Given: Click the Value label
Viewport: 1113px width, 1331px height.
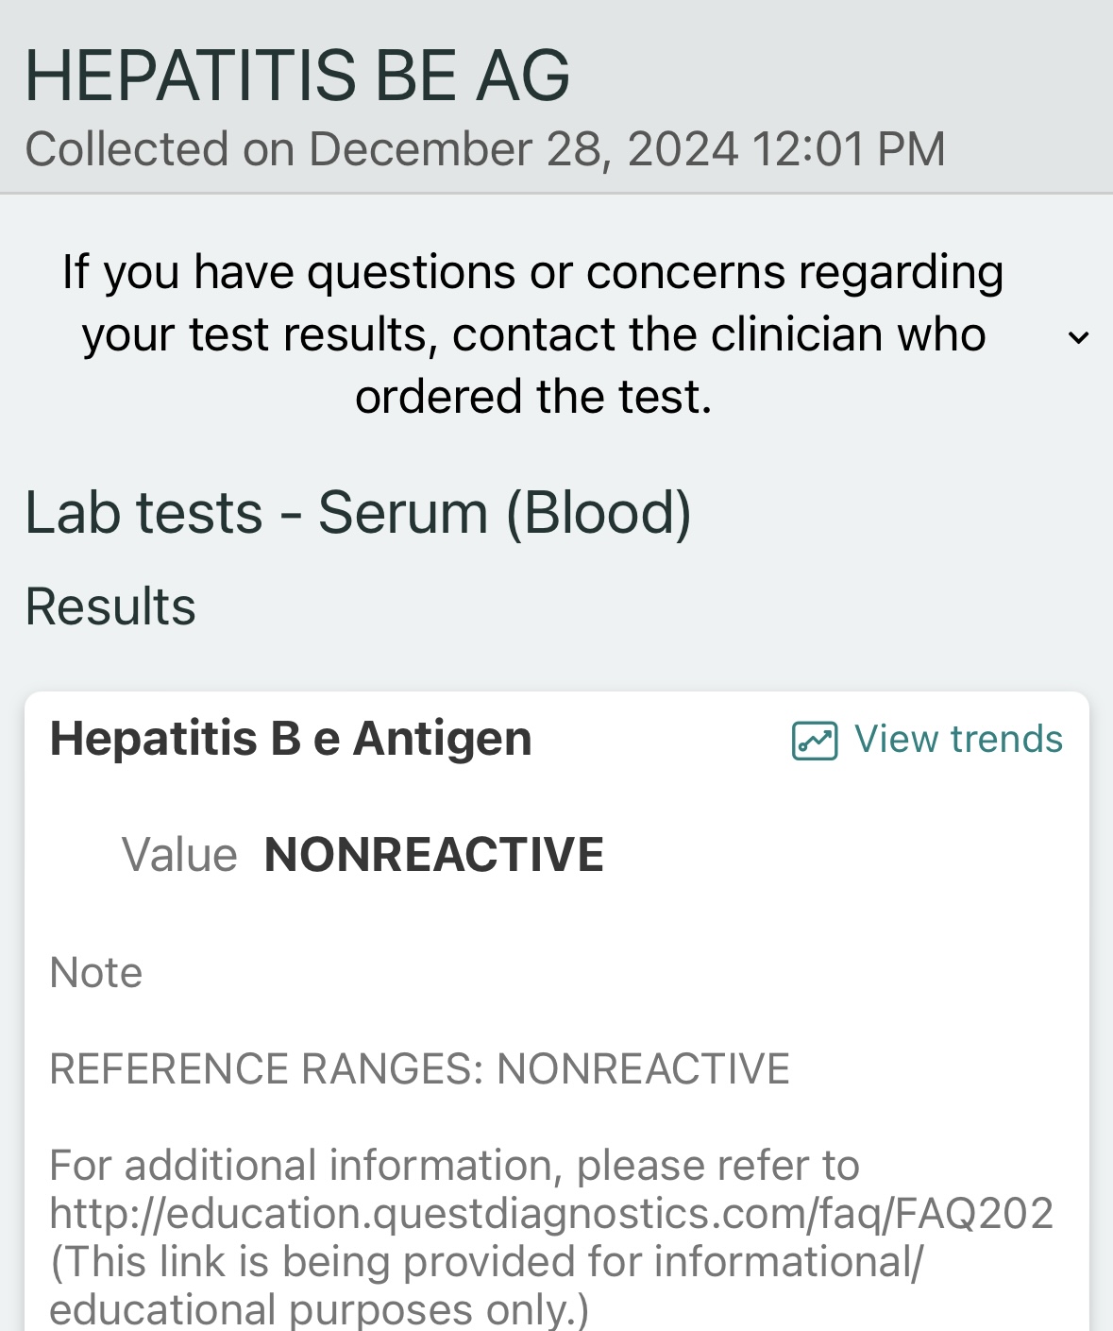Looking at the screenshot, I should coord(179,855).
